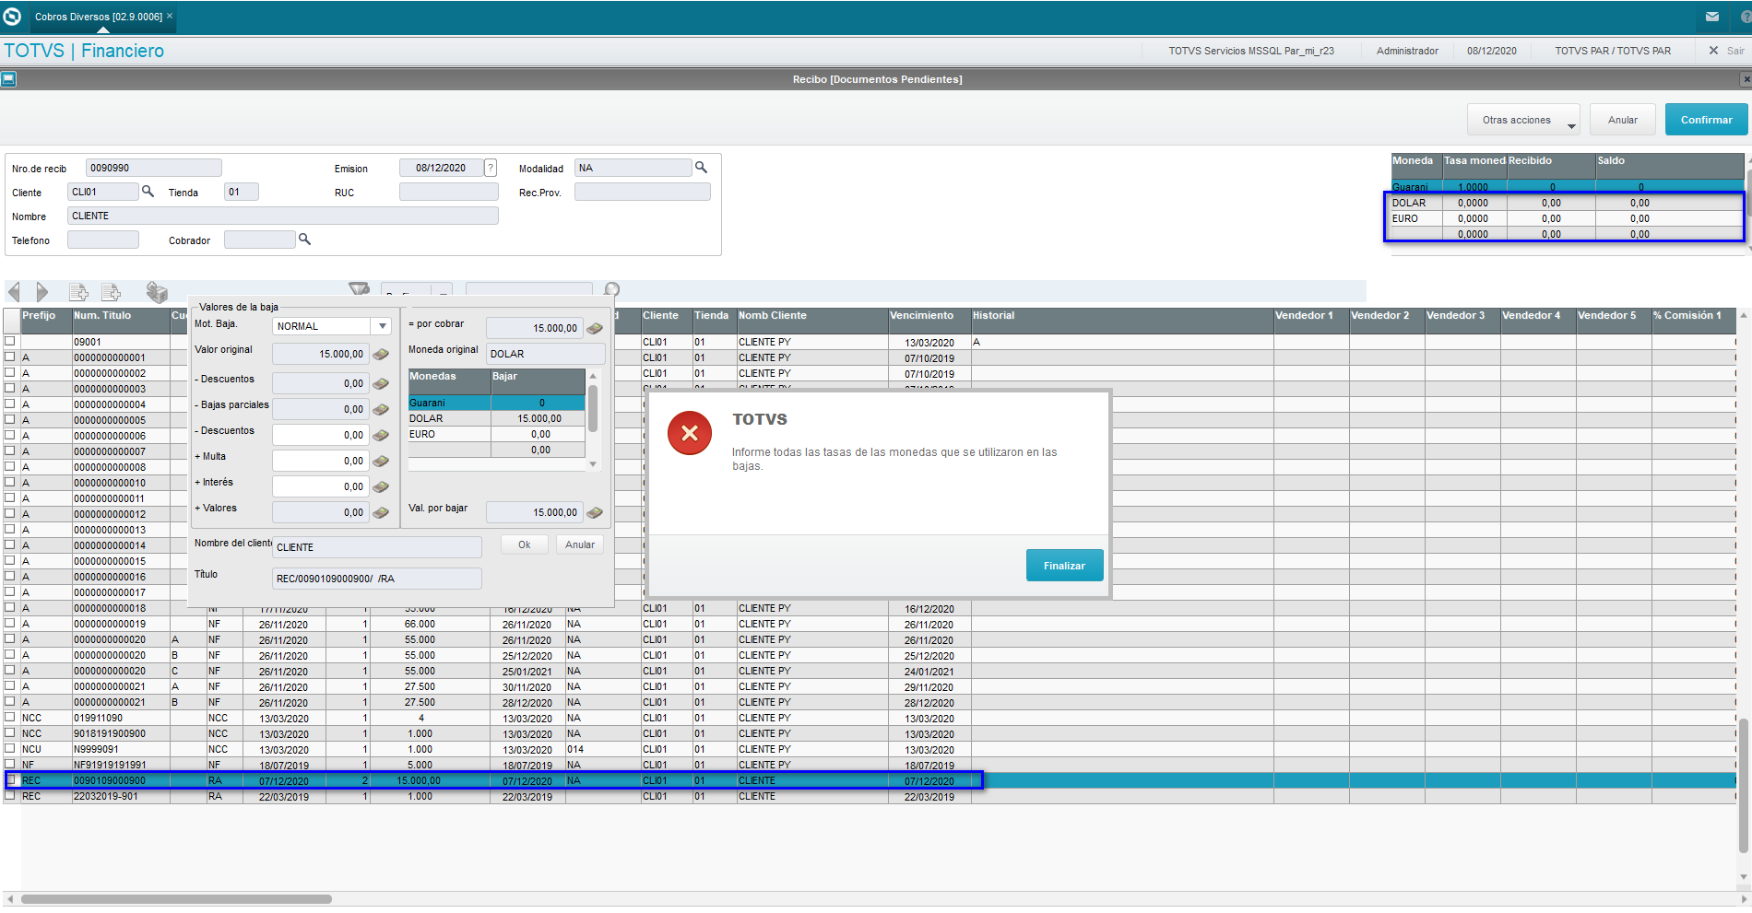Tick the checkbox for title NF91919191991
Image resolution: width=1752 pixels, height=913 pixels.
pos(10,764)
